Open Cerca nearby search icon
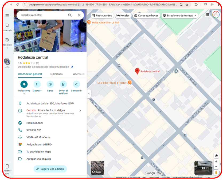The height and width of the screenshot is (180, 223). point(50,84)
